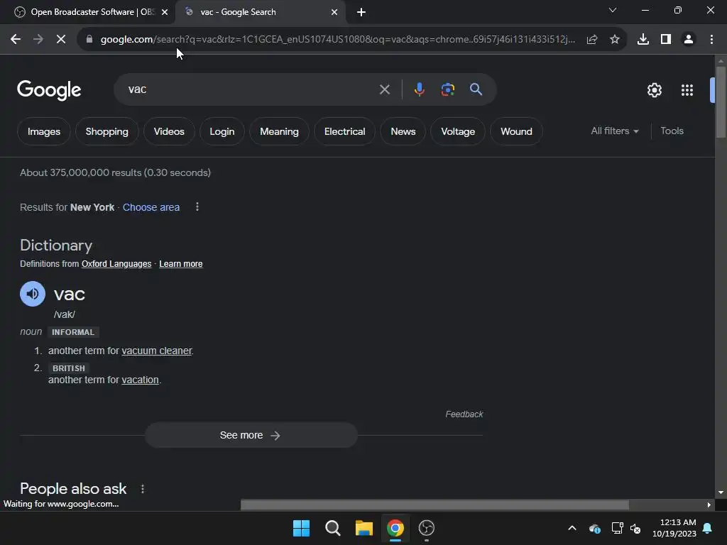The width and height of the screenshot is (727, 545).
Task: Click the Learn more link
Action: pyautogui.click(x=181, y=264)
